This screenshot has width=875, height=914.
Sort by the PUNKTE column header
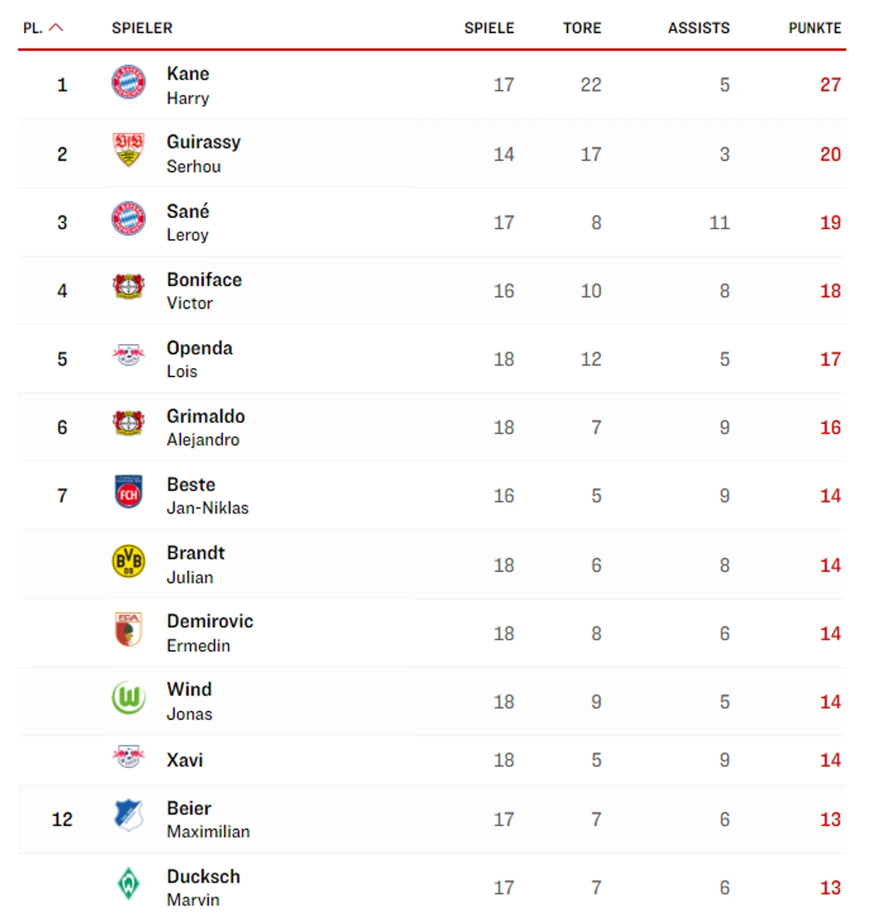tap(815, 28)
